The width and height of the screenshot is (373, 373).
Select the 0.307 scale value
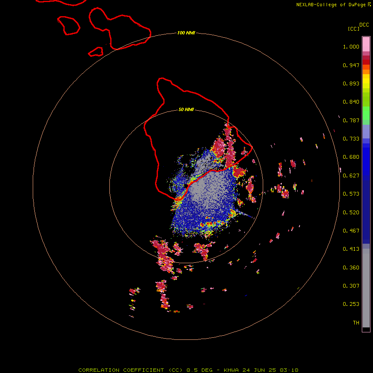click(351, 286)
